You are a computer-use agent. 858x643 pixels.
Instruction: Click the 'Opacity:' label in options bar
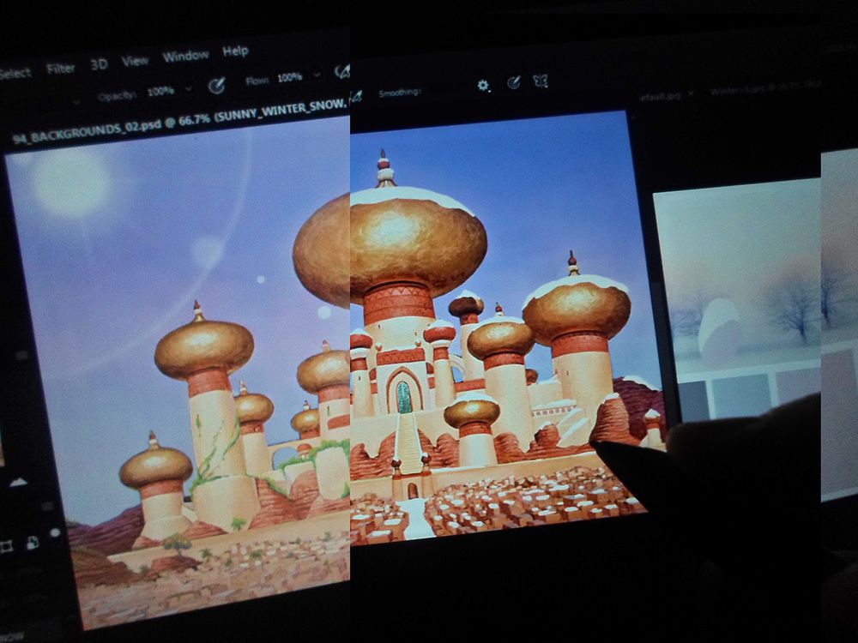click(x=117, y=96)
